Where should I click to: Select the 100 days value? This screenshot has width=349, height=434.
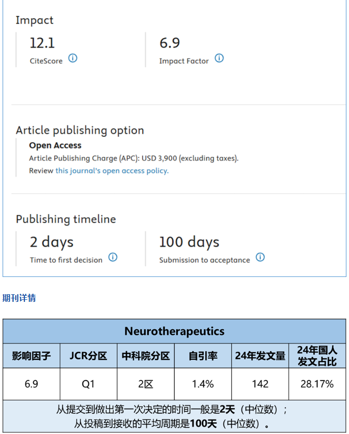click(x=189, y=242)
